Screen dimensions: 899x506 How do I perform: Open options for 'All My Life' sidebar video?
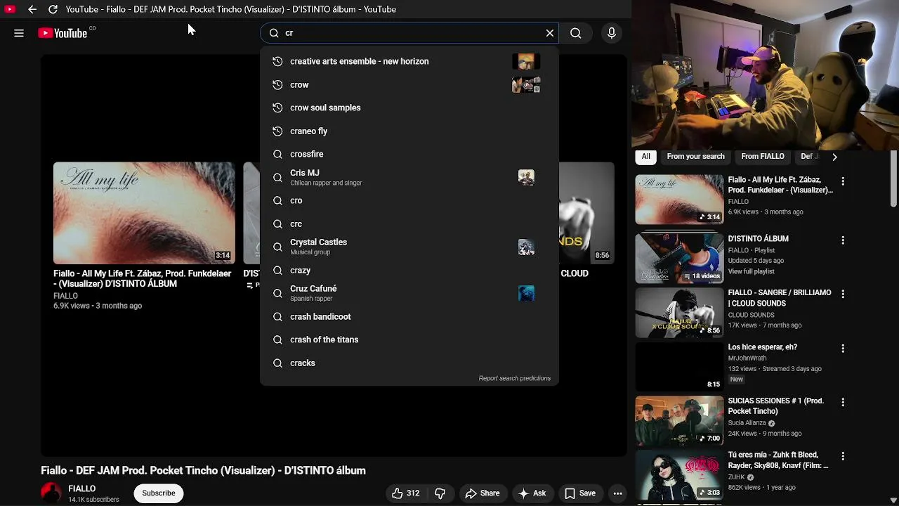point(843,181)
